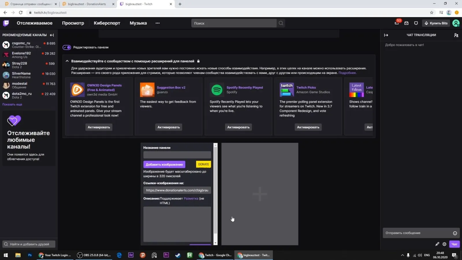Open SilverName channel from sidebar
Screen dimensions: 462x260
(29, 75)
